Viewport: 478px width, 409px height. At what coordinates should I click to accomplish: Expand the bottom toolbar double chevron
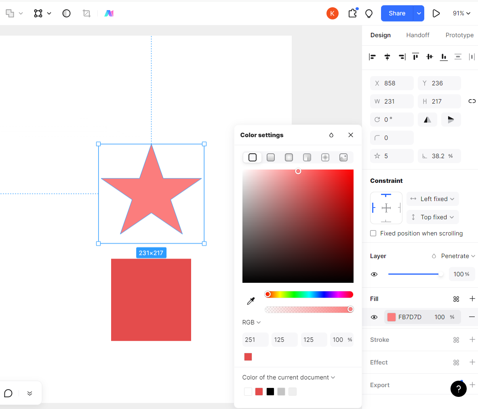coord(29,393)
